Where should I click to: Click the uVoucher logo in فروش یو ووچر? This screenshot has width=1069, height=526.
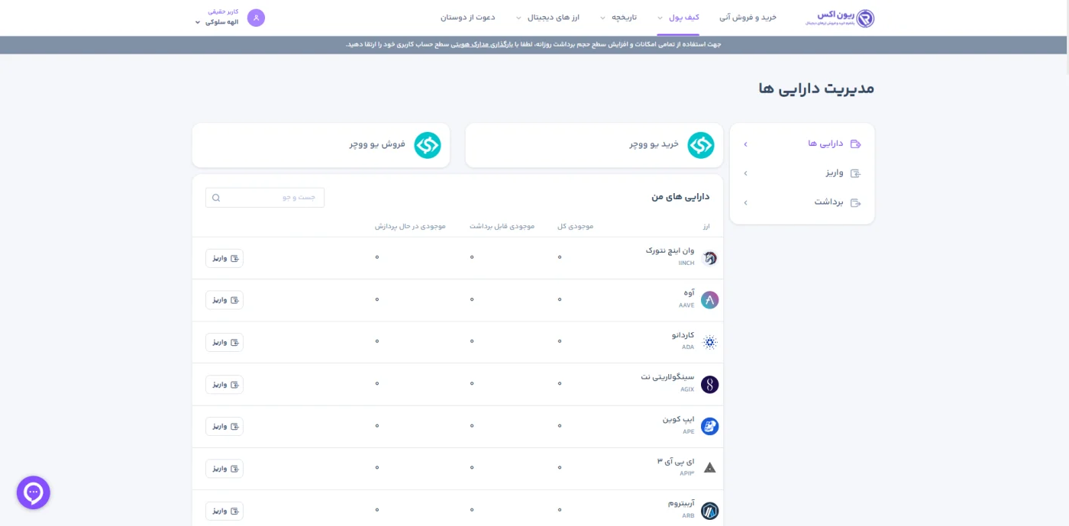pos(428,145)
